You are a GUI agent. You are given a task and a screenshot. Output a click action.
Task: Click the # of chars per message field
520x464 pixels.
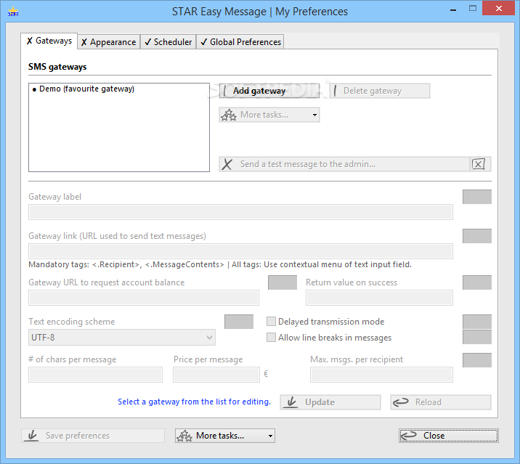pyautogui.click(x=96, y=375)
